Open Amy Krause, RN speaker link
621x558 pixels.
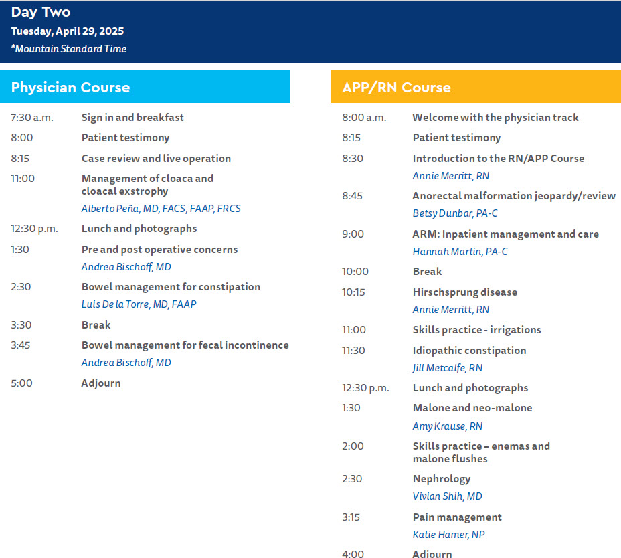click(x=447, y=426)
